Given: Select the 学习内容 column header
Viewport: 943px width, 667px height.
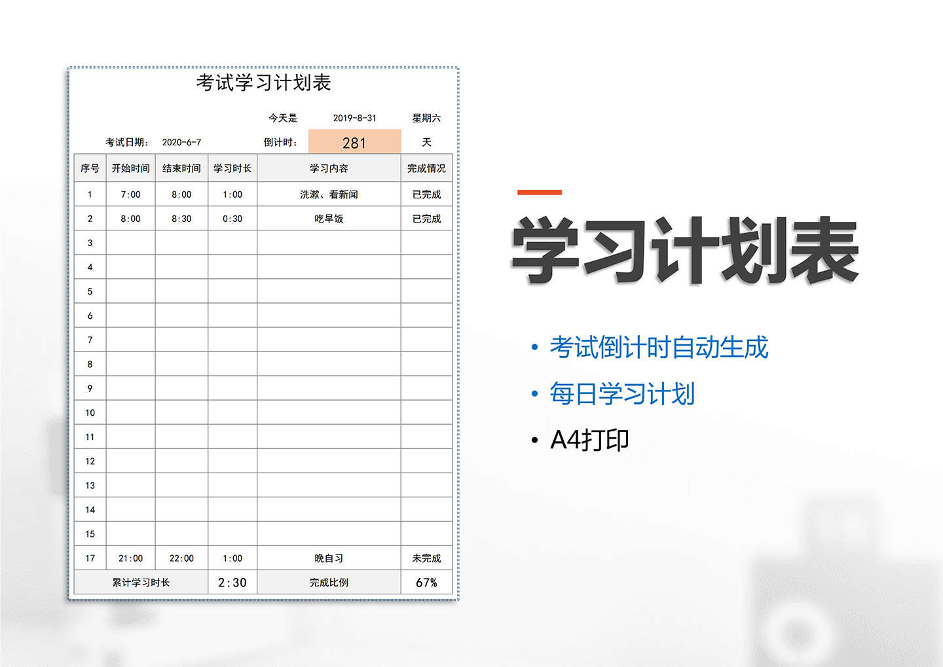Looking at the screenshot, I should click(328, 168).
